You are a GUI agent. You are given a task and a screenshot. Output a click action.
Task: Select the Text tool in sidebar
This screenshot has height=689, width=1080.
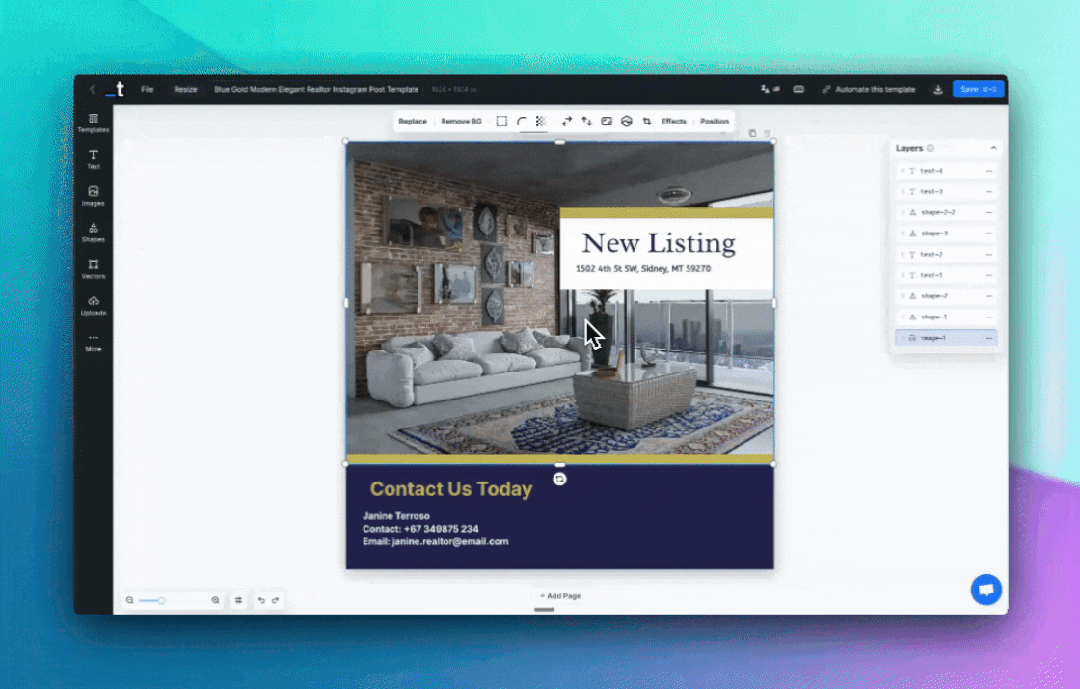point(94,158)
